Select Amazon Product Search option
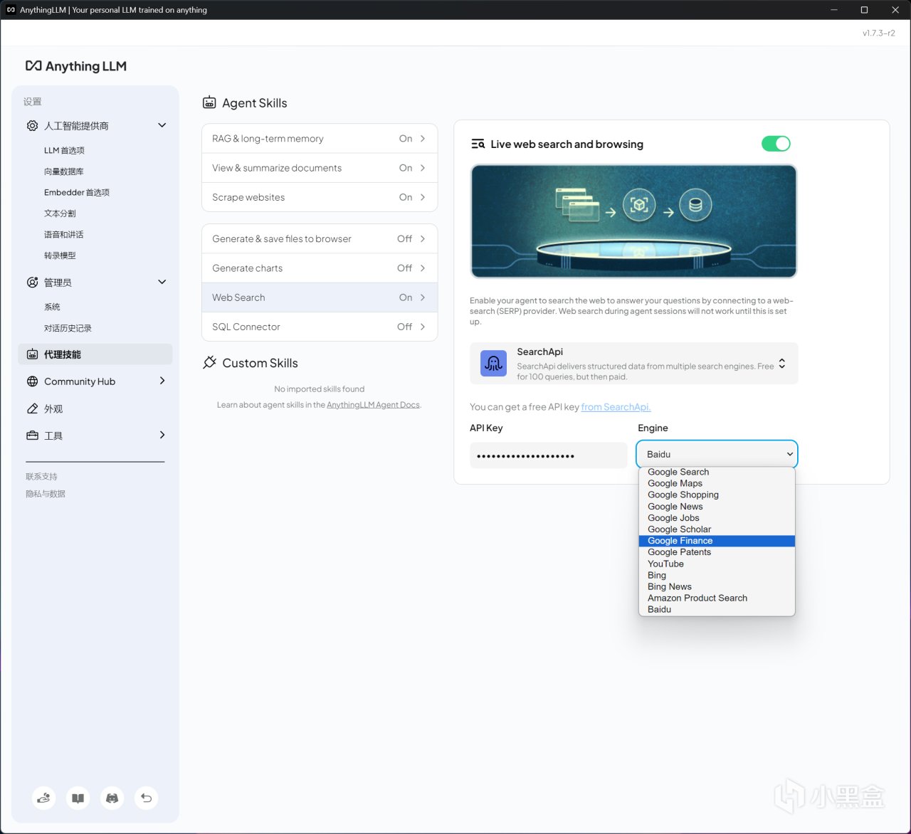The height and width of the screenshot is (834, 911). (x=717, y=598)
